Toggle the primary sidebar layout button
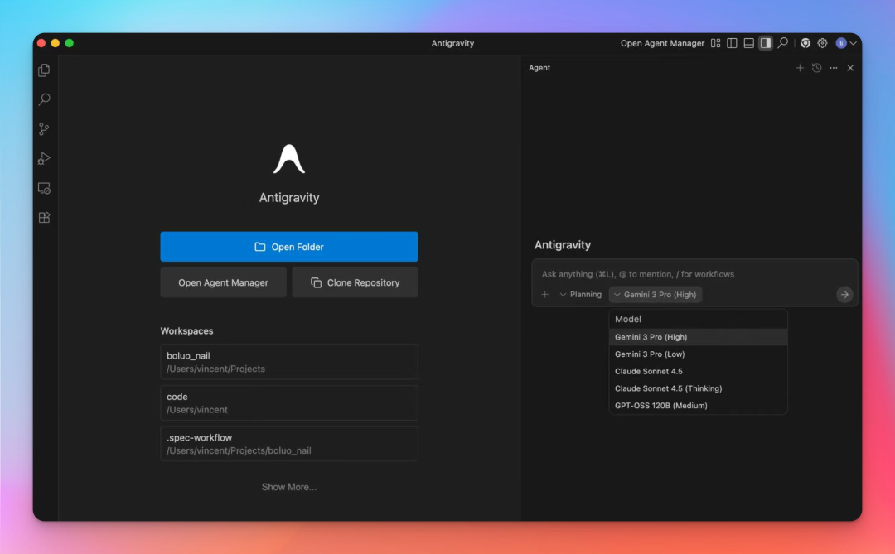 coord(732,42)
